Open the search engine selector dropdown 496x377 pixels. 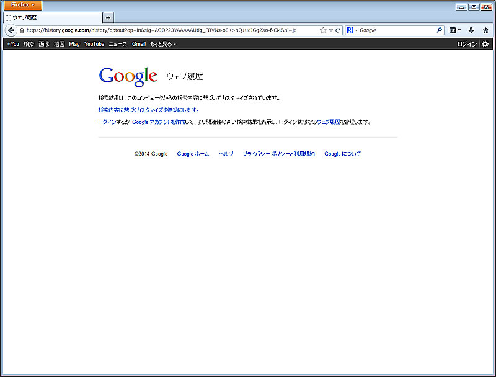(352, 30)
